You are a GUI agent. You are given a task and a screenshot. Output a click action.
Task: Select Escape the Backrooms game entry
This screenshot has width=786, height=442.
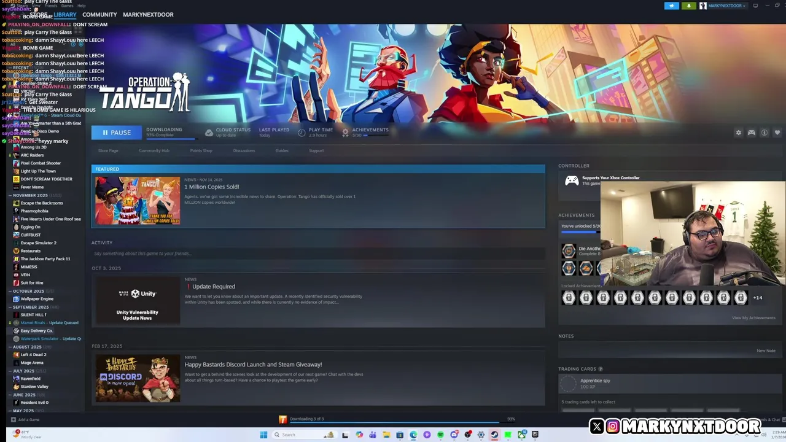tap(42, 203)
